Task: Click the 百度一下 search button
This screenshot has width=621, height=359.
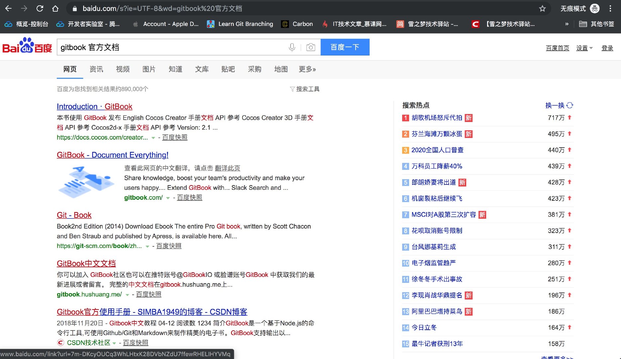Action: pos(345,47)
